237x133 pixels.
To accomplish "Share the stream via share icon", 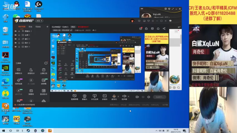I will 164,28.
